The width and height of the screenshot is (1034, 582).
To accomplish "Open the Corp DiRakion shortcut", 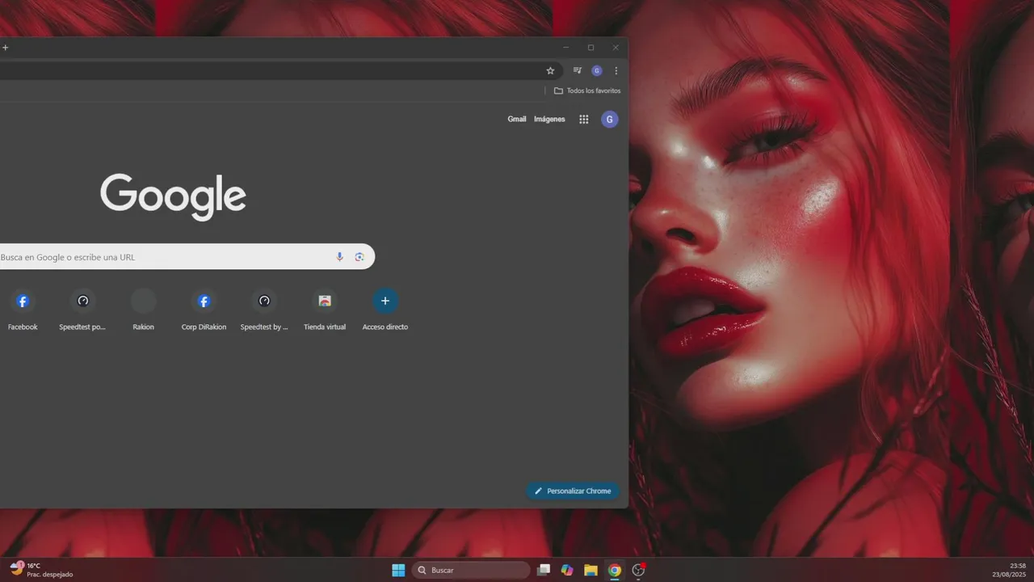I will [204, 310].
